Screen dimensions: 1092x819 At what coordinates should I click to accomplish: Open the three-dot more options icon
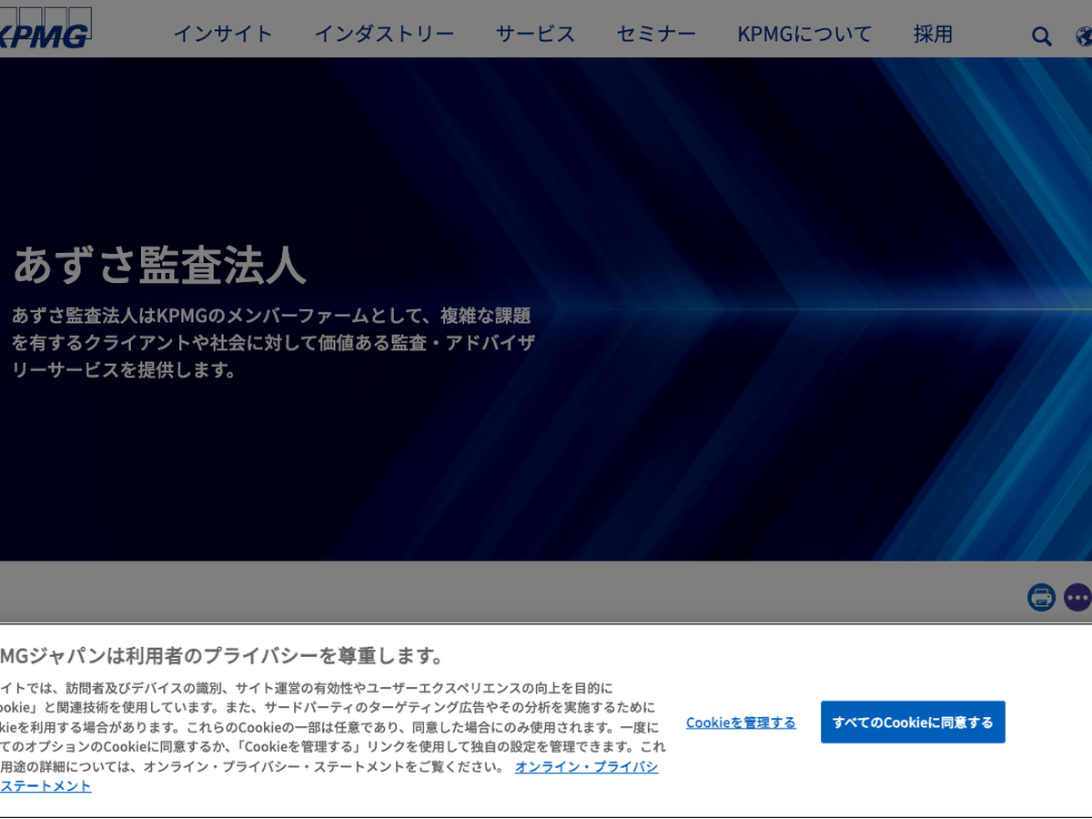(1077, 597)
